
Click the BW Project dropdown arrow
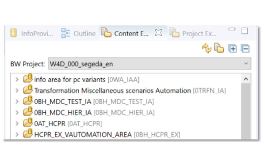click(x=246, y=64)
